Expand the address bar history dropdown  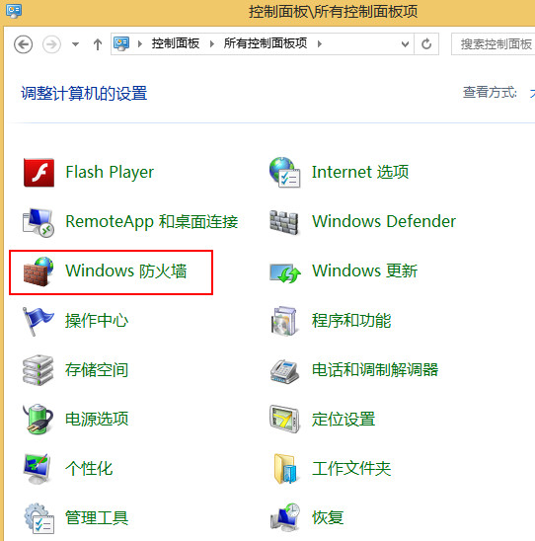coord(405,44)
